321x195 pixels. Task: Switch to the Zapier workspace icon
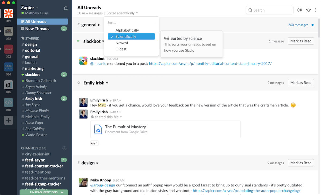click(x=9, y=13)
